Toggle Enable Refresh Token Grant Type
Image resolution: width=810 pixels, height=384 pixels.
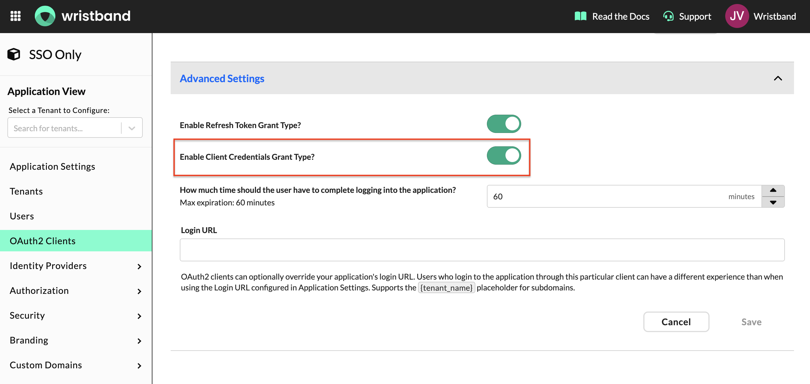[504, 124]
